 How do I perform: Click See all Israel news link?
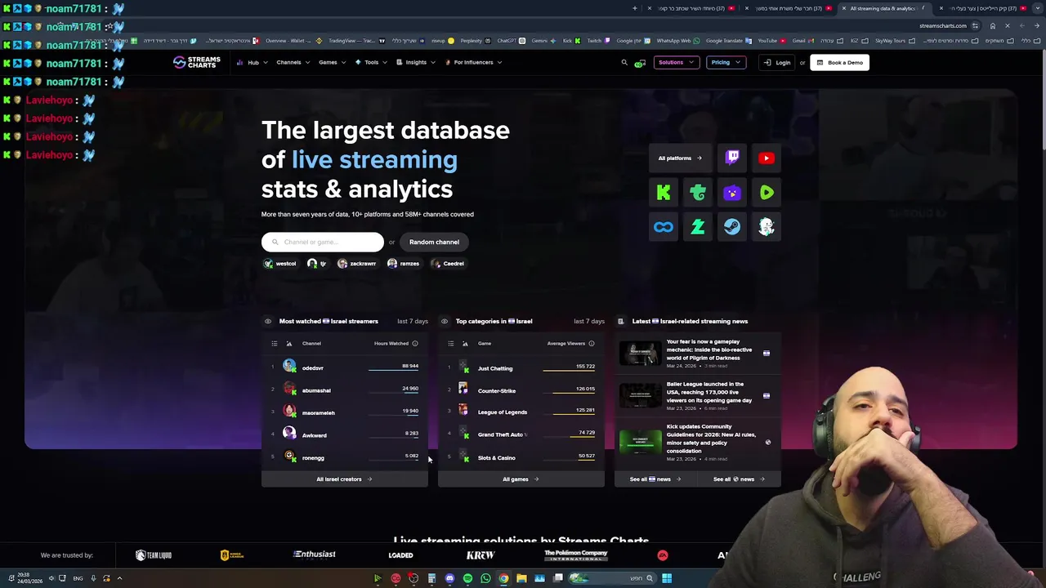[655, 479]
